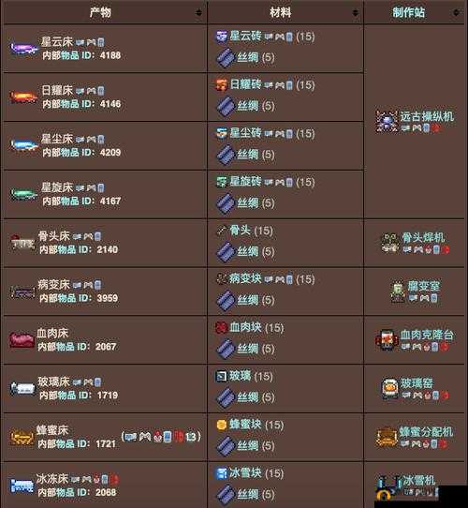The height and width of the screenshot is (508, 468).
Task: Follow the 冰雪块 material link
Action: coord(245,473)
